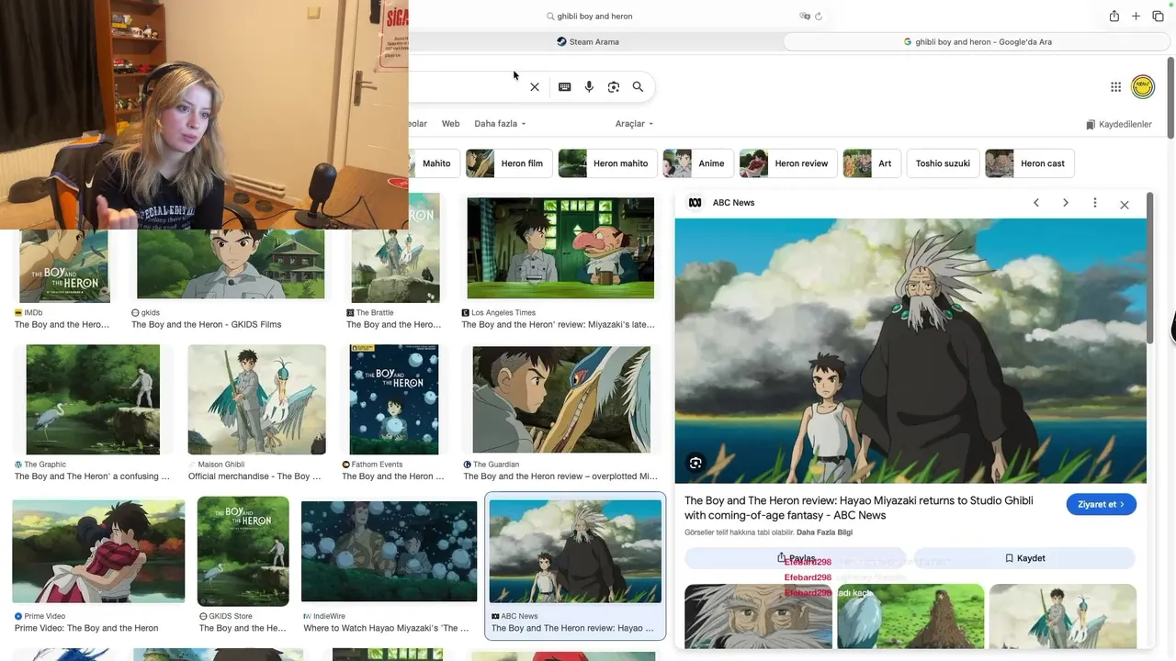1176x661 pixels.
Task: Add a new Safari tab
Action: (1136, 16)
